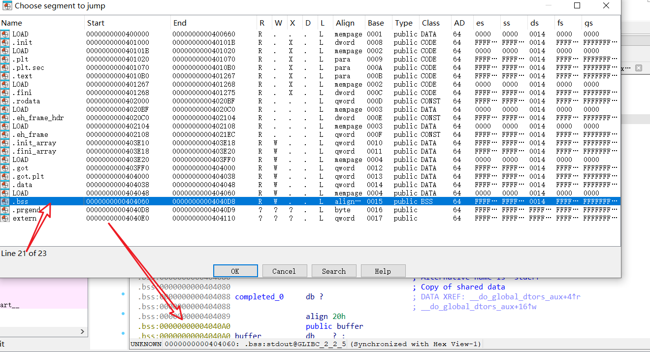Click the .plt.sec segment icon
This screenshot has width=650, height=352.
[5, 67]
